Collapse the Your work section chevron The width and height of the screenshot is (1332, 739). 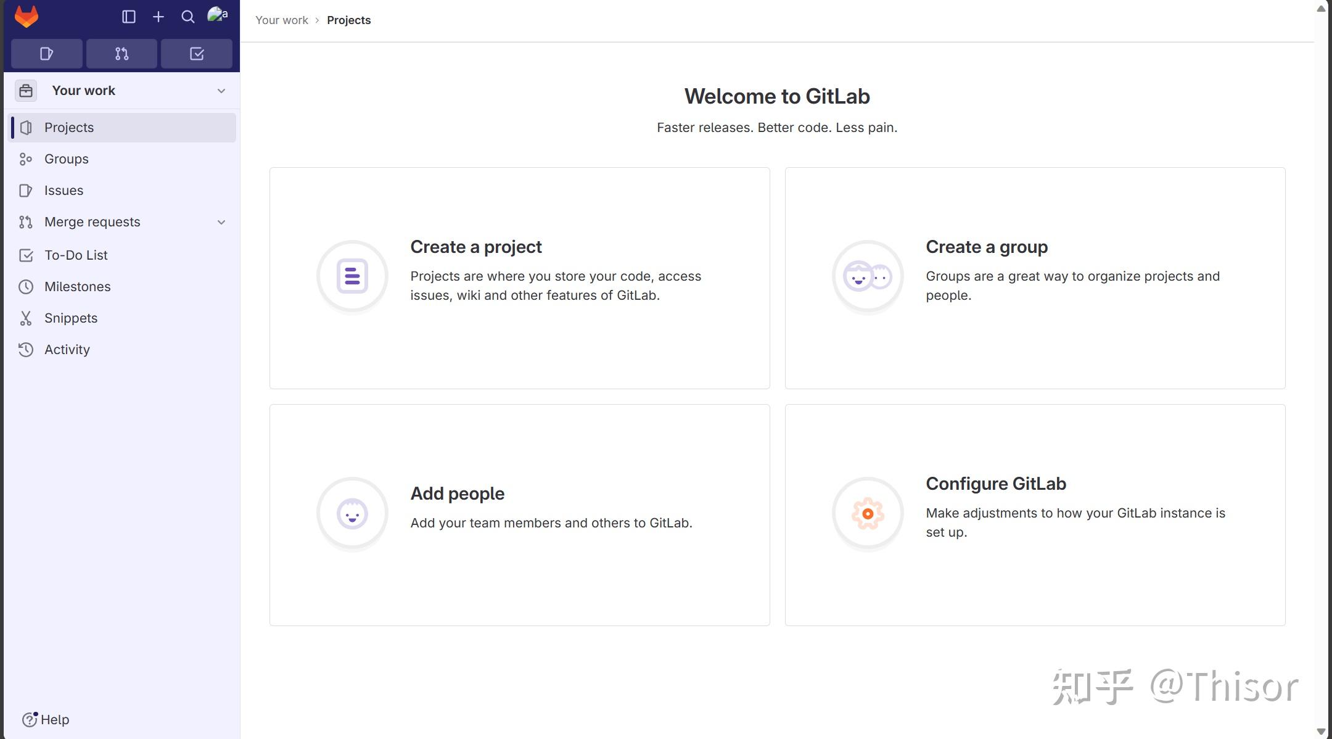click(x=221, y=90)
